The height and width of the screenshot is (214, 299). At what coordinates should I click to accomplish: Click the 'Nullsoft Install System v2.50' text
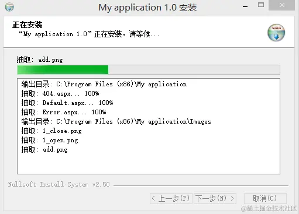click(x=59, y=184)
